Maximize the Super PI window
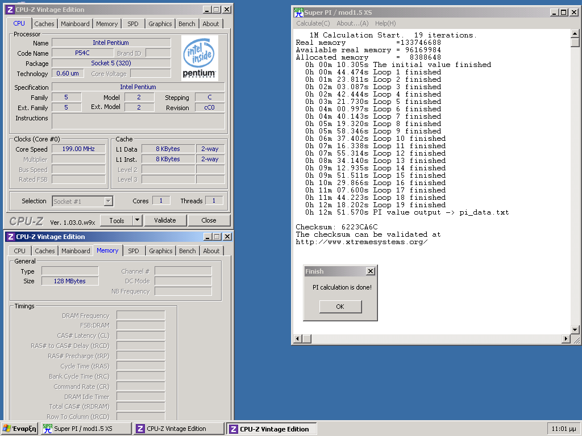Screen dimensions: 582x436 pos(563,12)
